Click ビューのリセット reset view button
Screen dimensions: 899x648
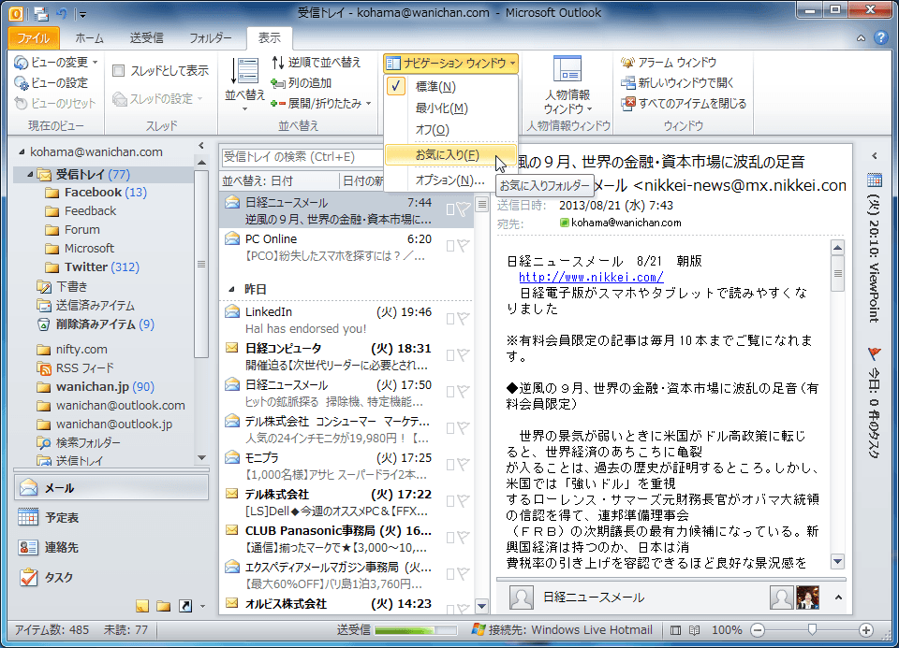55,104
